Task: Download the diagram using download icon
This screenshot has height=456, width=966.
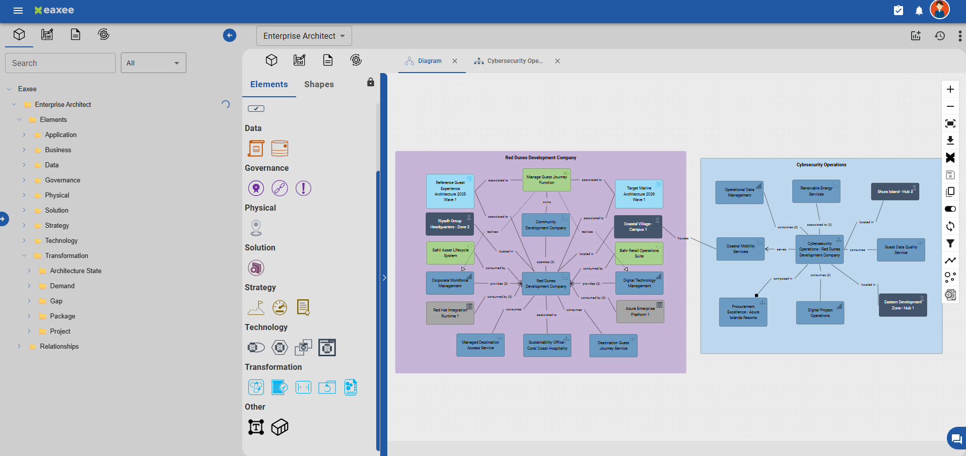Action: [x=950, y=141]
